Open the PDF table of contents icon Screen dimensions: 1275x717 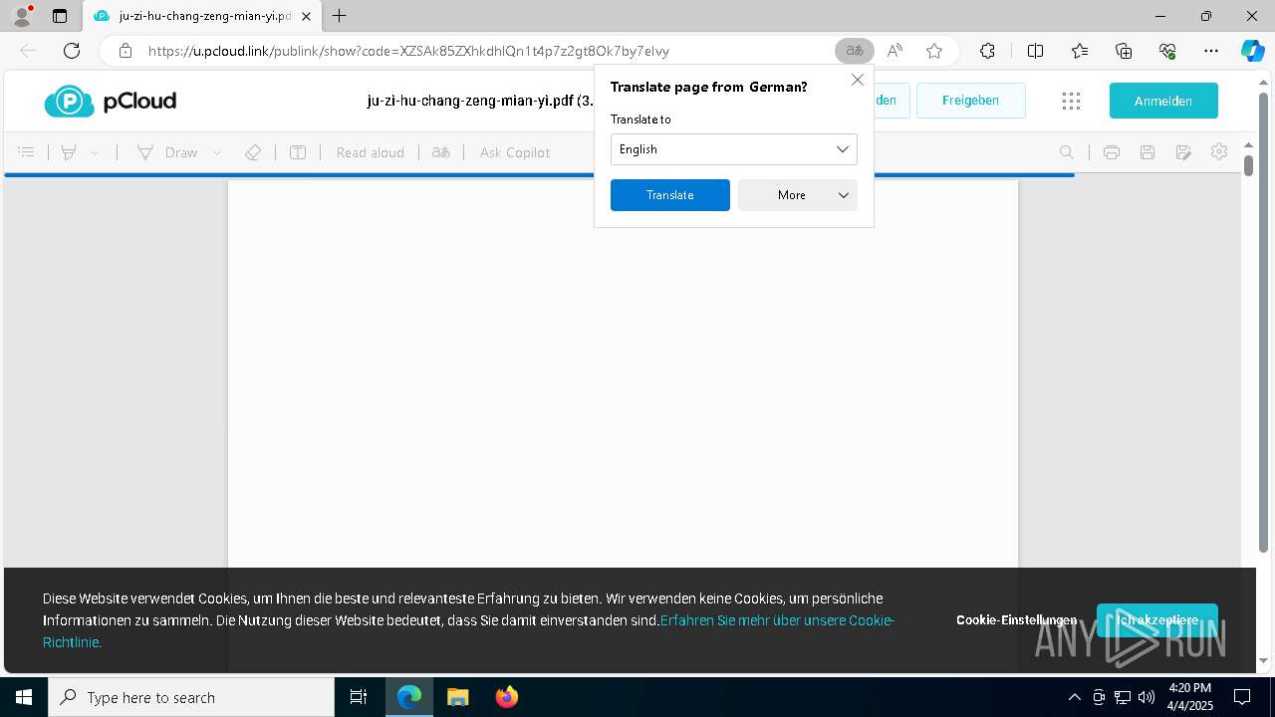[x=27, y=152]
